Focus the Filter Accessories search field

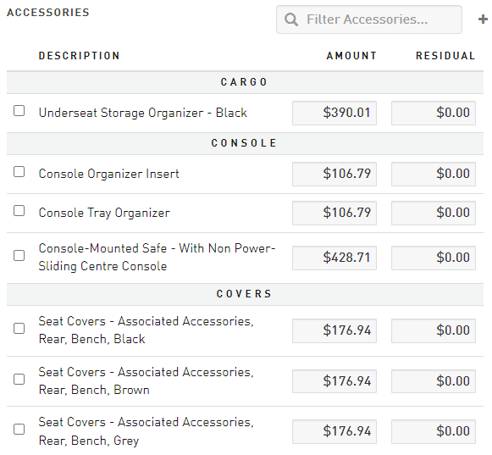(369, 19)
